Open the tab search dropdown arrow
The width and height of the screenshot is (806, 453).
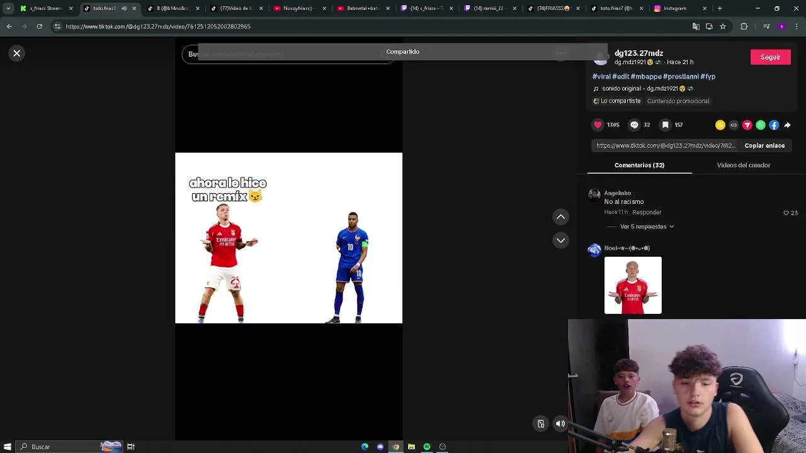point(8,8)
